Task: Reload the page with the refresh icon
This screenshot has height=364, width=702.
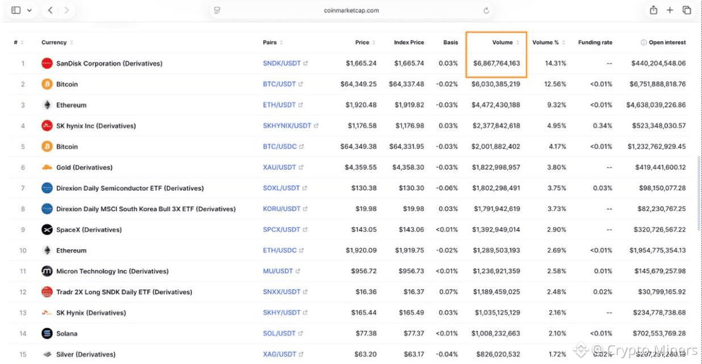Action: [486, 10]
